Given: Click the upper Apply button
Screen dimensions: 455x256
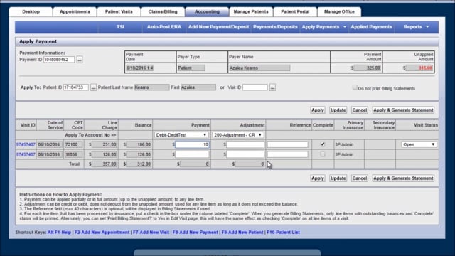Looking at the screenshot, I should click(318, 110).
